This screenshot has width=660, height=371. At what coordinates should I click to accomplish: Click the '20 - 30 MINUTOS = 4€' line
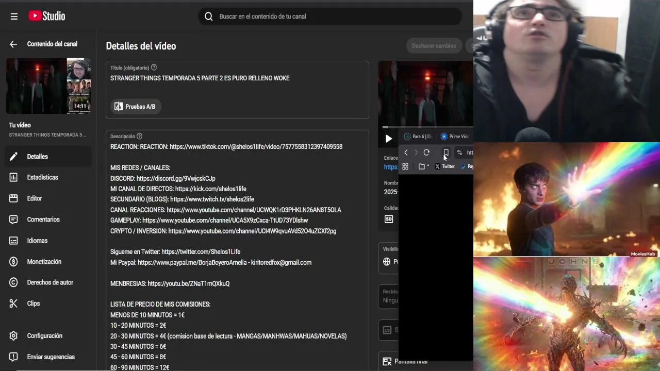(x=228, y=336)
